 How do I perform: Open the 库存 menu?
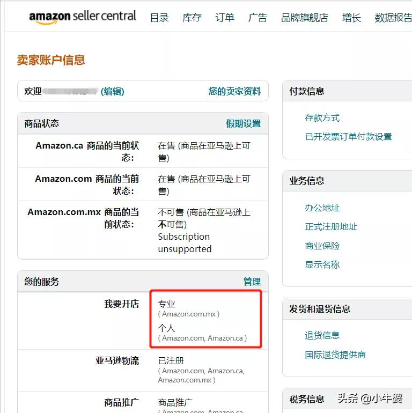pyautogui.click(x=192, y=18)
